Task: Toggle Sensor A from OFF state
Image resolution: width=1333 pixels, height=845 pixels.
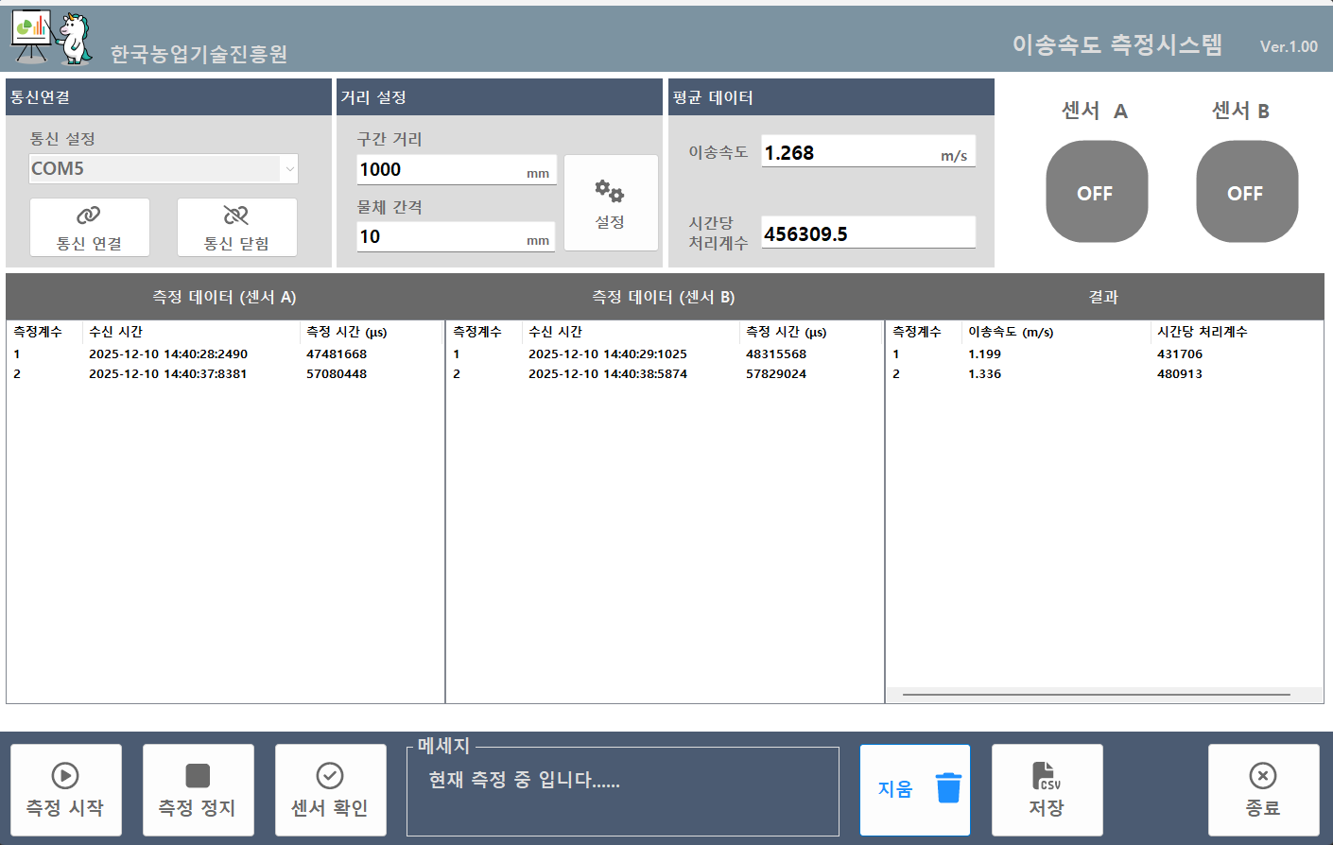Action: coord(1097,192)
